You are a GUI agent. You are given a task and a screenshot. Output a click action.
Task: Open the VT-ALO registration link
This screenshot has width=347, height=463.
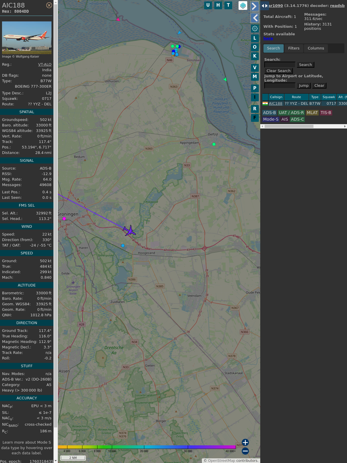tap(45, 65)
